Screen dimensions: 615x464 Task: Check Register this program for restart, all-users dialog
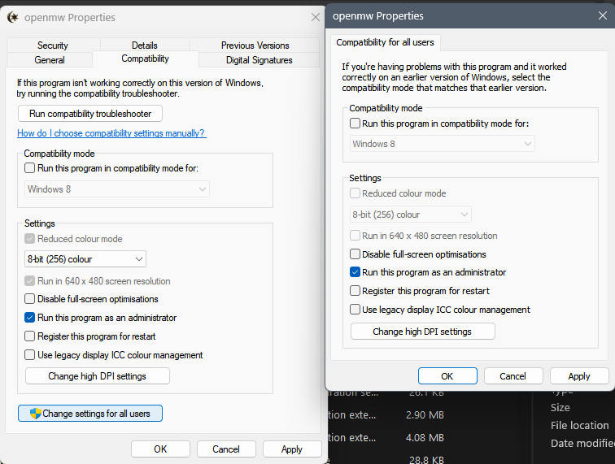tap(355, 291)
